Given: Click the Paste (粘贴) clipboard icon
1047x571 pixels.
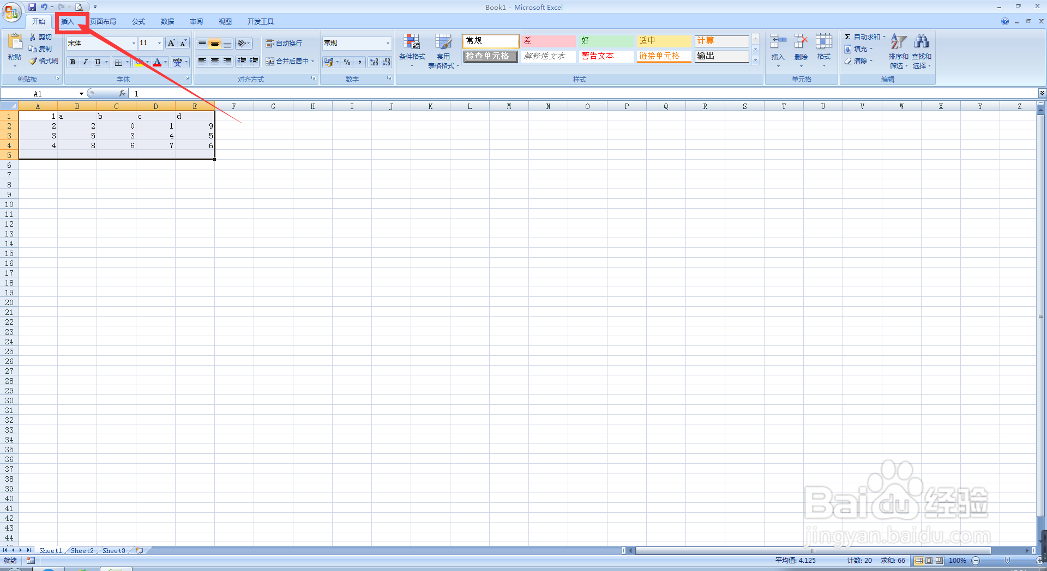Looking at the screenshot, I should click(15, 42).
